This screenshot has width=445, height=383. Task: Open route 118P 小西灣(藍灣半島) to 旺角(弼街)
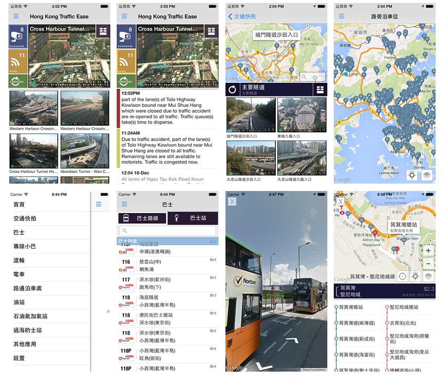tap(168, 354)
